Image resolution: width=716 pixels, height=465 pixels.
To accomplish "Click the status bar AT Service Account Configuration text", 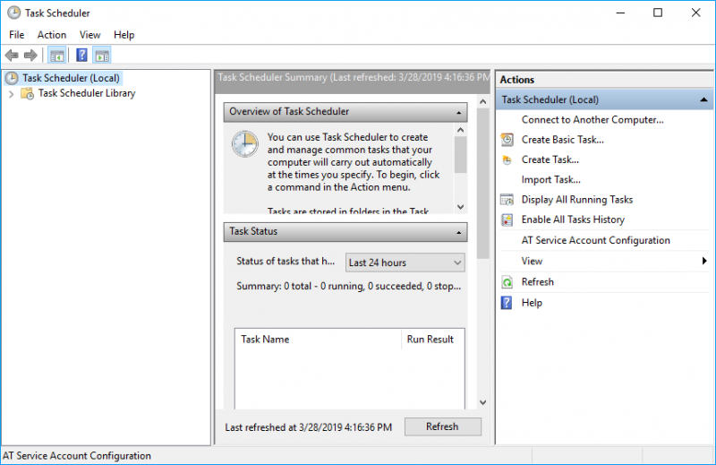I will [x=77, y=456].
